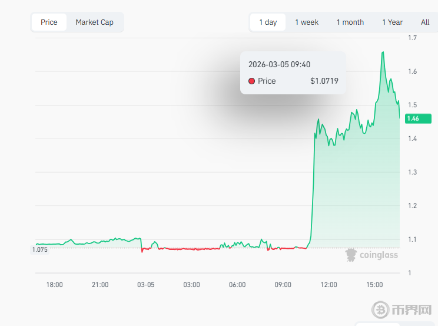Click the 1.075 baseline price label
The image size is (438, 326).
click(40, 249)
